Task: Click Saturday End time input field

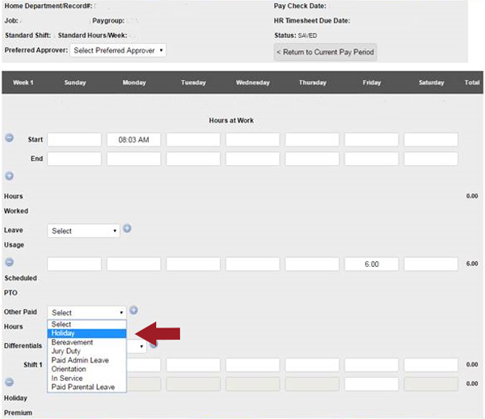Action: pos(431,159)
